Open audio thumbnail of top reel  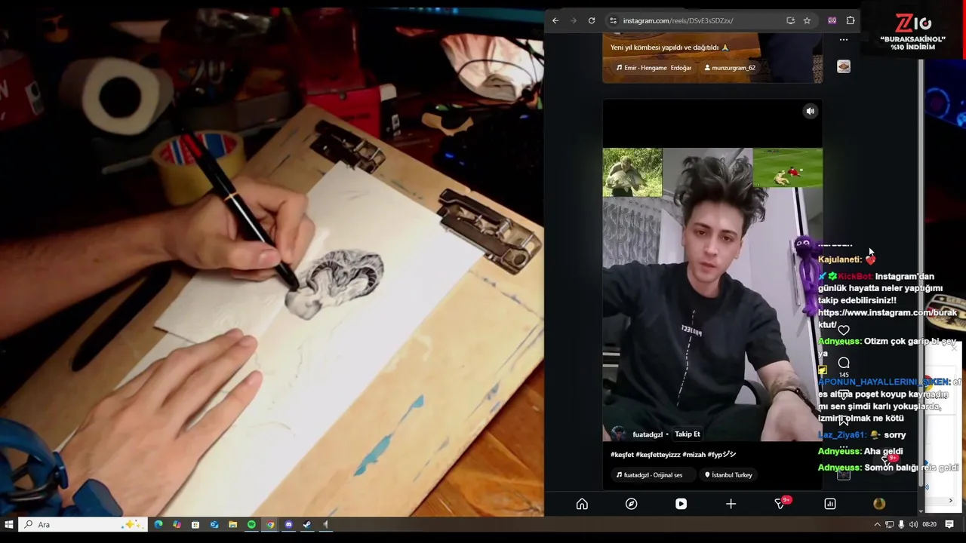tap(844, 66)
